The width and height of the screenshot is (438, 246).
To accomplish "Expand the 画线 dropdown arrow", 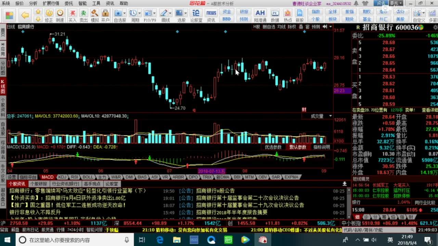I will click(x=170, y=13).
